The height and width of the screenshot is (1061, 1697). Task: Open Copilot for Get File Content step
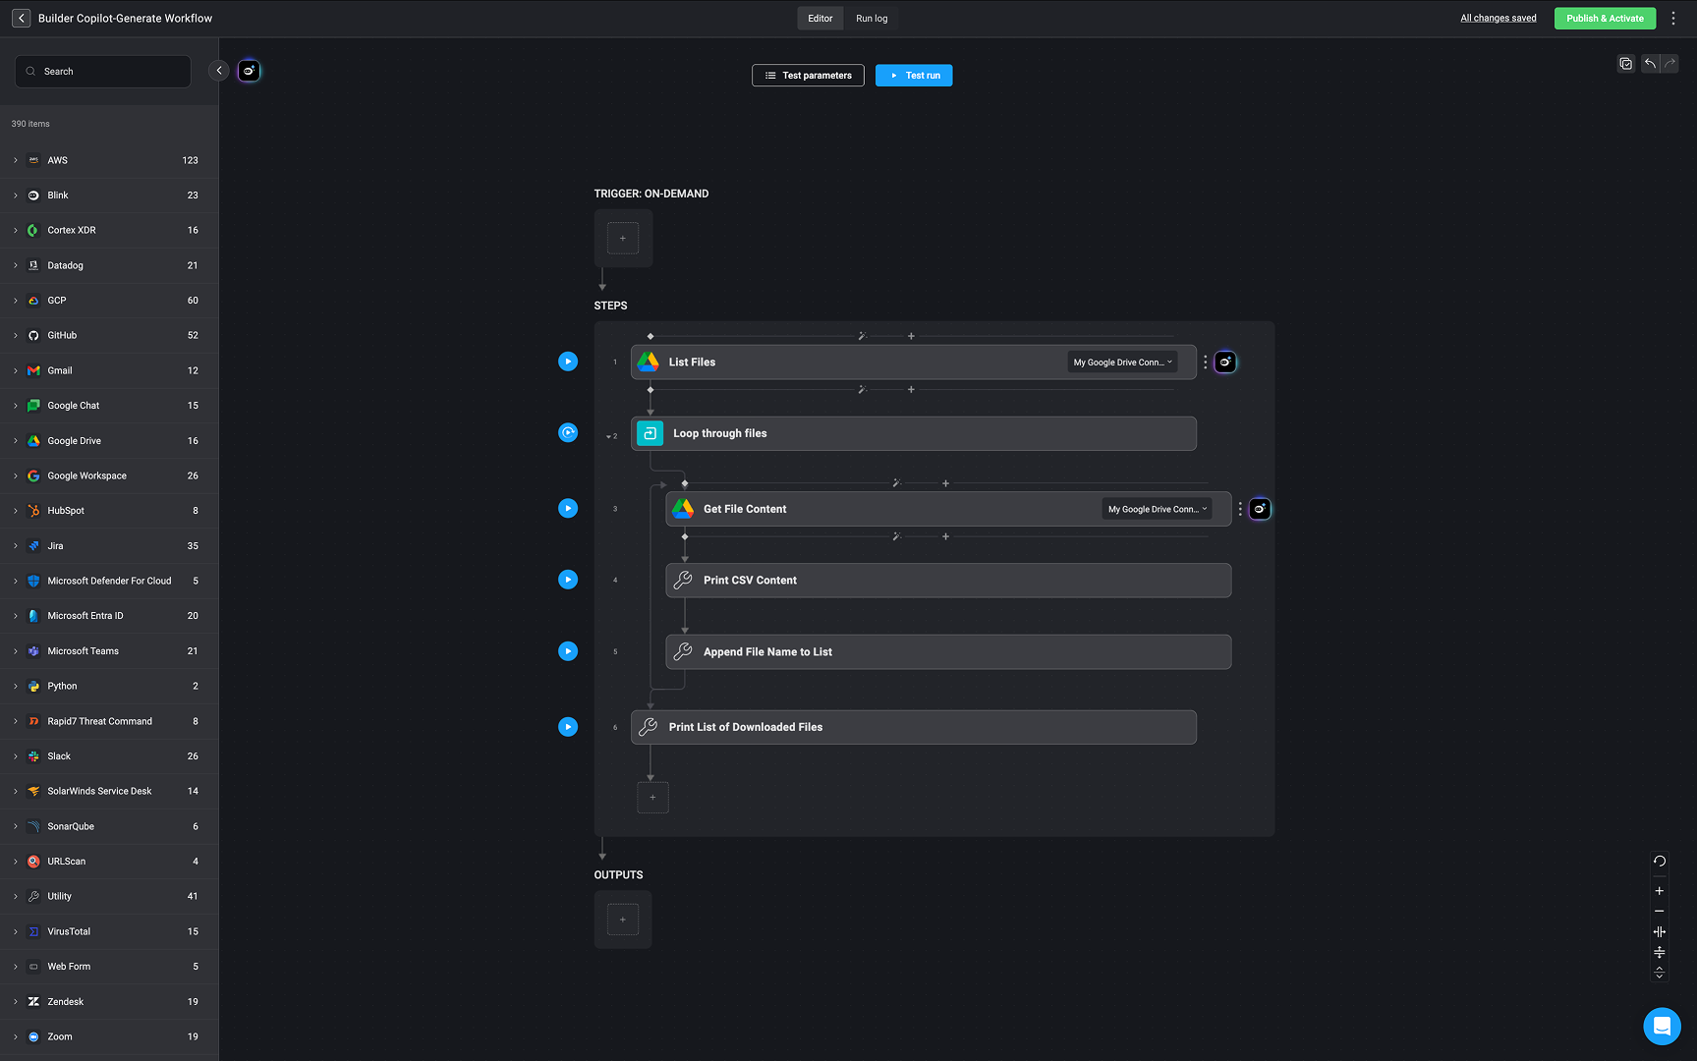pos(1260,509)
